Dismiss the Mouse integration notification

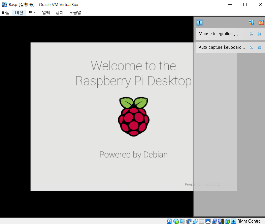259,34
